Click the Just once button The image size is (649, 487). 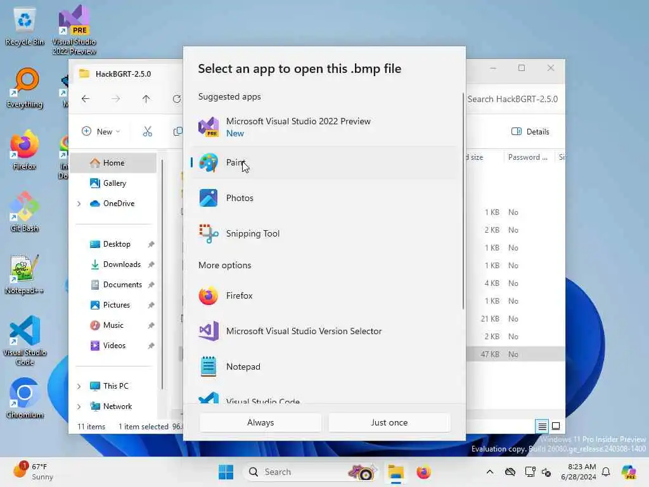(389, 422)
